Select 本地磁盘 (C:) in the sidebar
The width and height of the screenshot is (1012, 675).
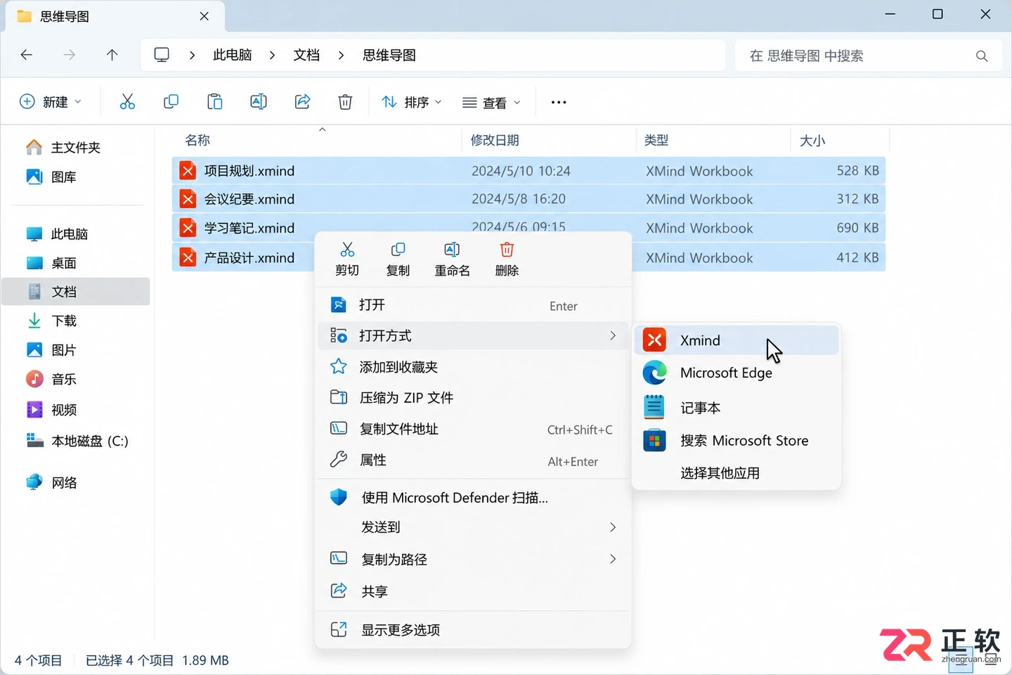[x=77, y=441]
